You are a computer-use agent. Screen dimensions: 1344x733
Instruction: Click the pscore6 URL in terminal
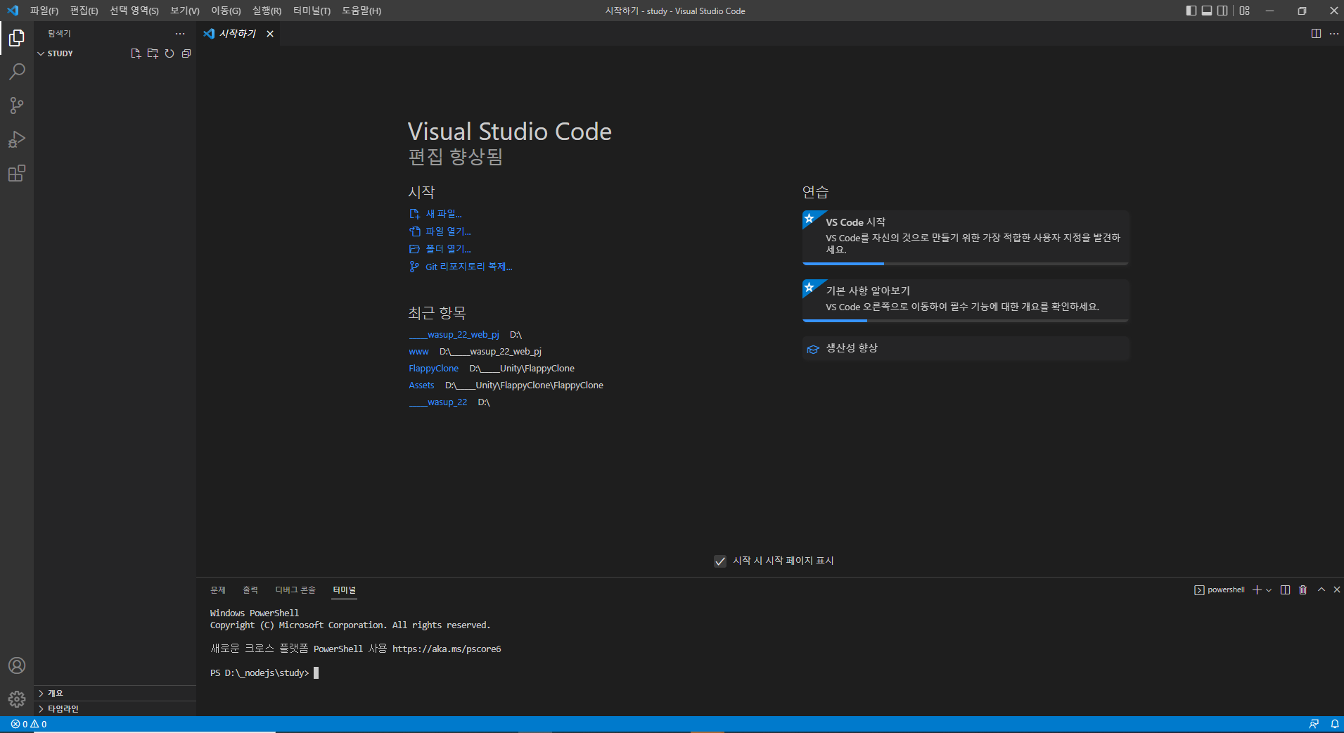pos(447,649)
